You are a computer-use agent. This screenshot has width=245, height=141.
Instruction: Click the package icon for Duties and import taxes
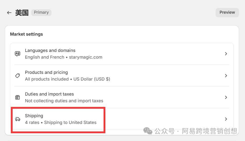coord(18,97)
